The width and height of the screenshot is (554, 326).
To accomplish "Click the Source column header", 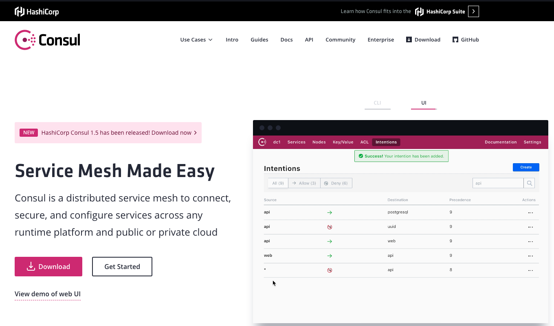I will (x=270, y=200).
